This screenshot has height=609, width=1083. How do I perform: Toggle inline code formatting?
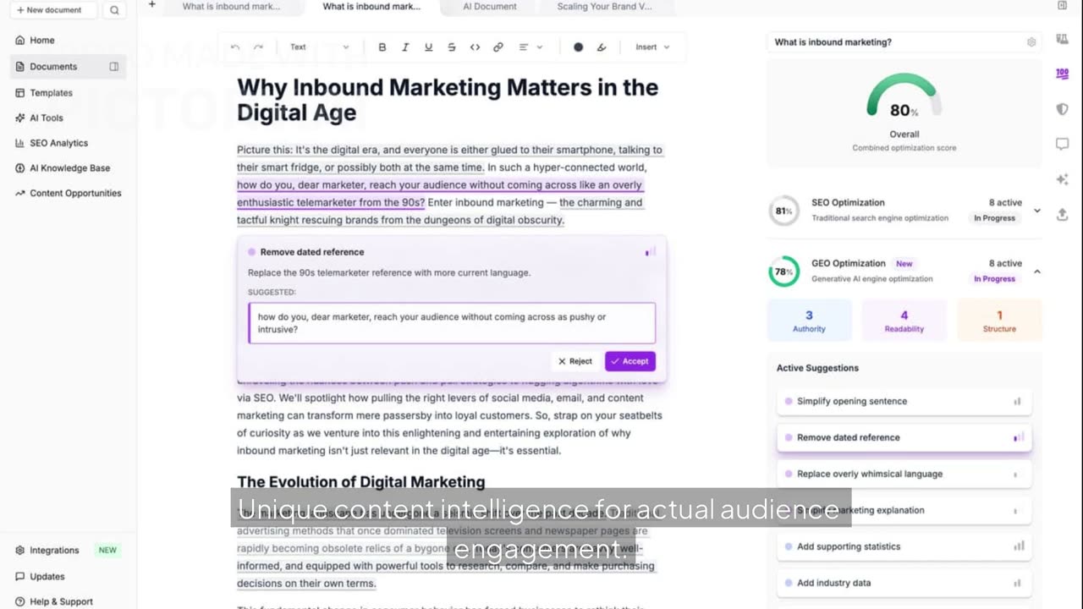coord(475,47)
